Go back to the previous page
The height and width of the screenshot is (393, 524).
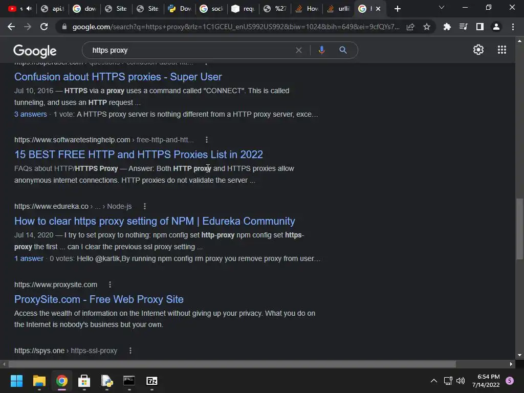[11, 27]
